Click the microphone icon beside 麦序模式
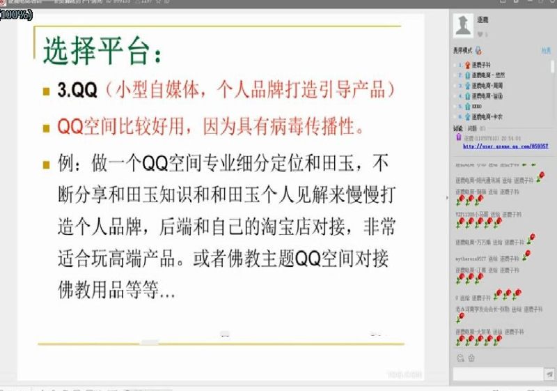Screen dimensions: 557x391 point(478,50)
